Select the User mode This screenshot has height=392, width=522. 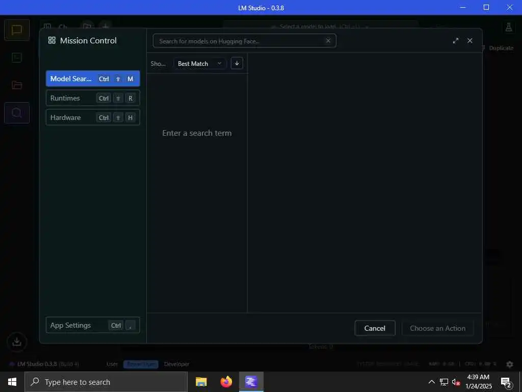coord(112,364)
